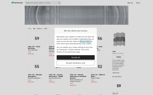Screen dimensions: 153x95
Task: Expand the artists filter dropdown
Action: click(x=40, y=29)
